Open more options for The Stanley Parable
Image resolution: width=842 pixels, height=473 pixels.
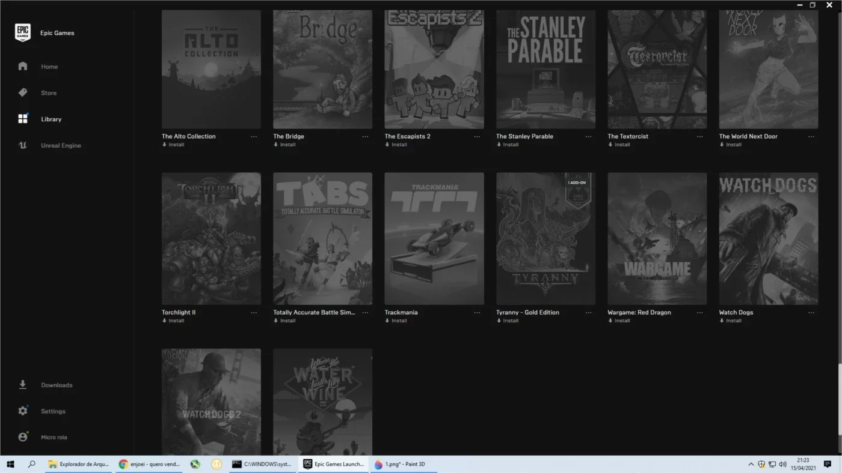(588, 136)
